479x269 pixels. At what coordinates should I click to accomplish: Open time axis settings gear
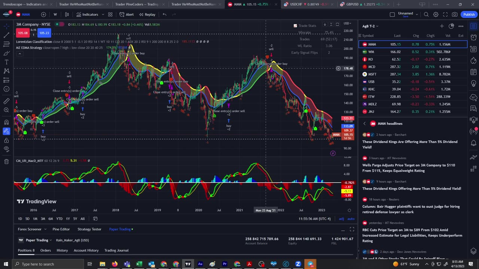(x=349, y=210)
